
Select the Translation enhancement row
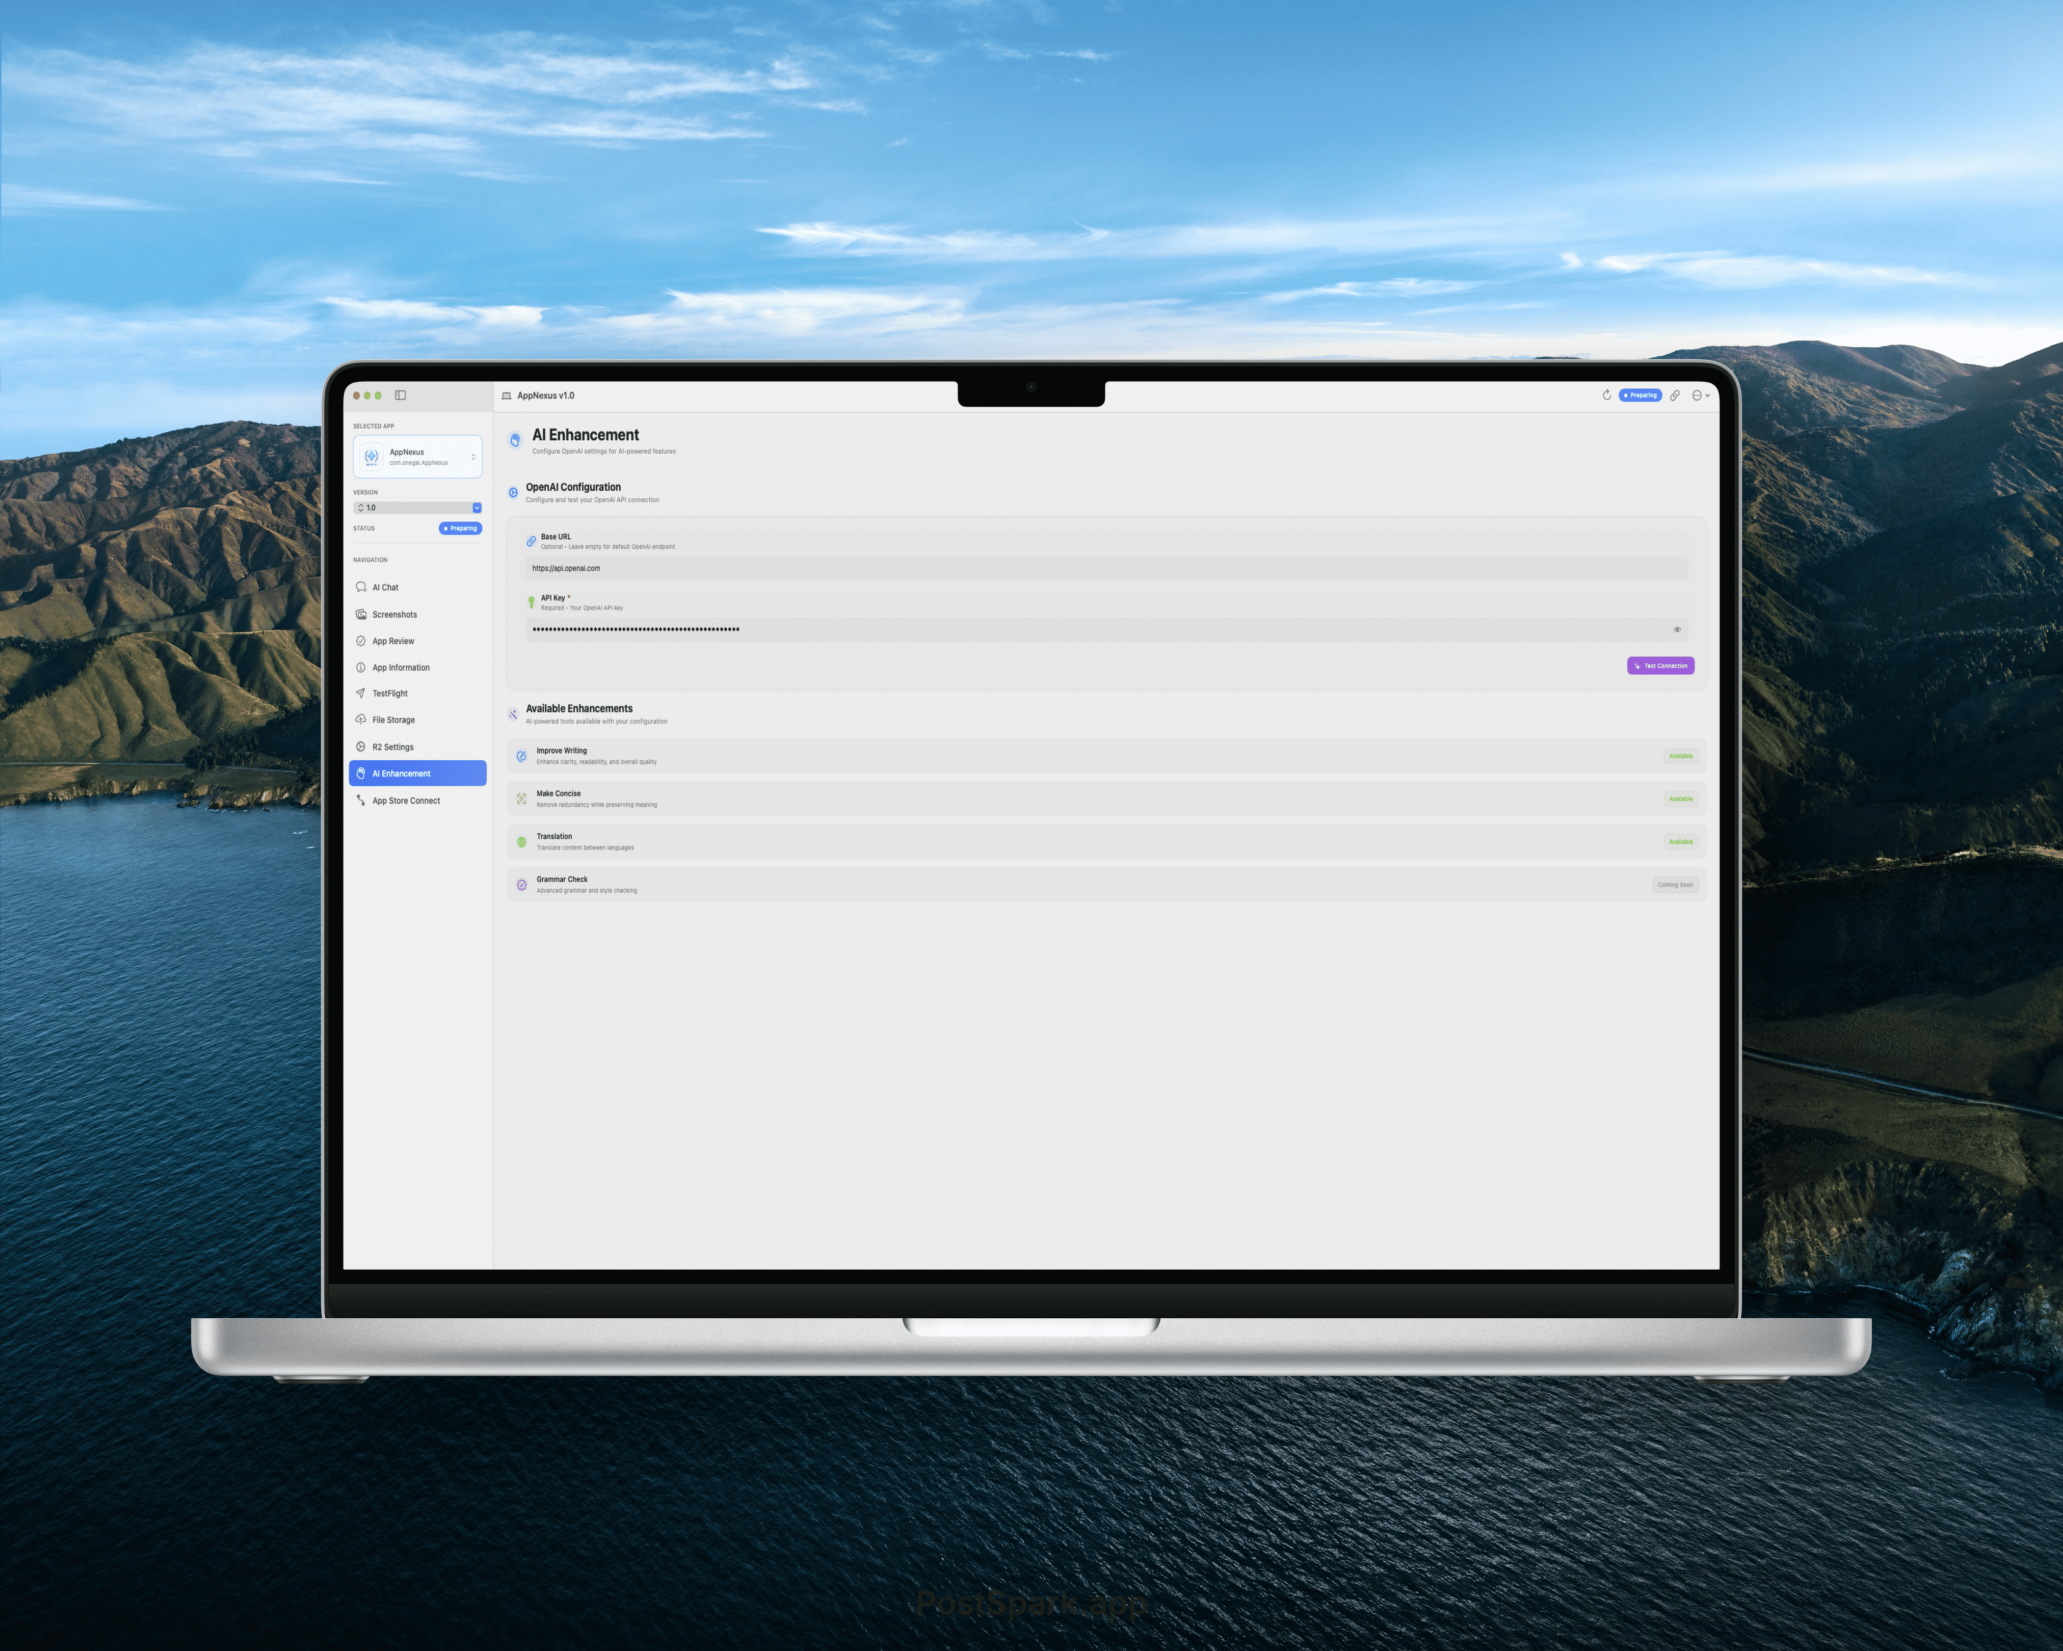pos(1105,841)
